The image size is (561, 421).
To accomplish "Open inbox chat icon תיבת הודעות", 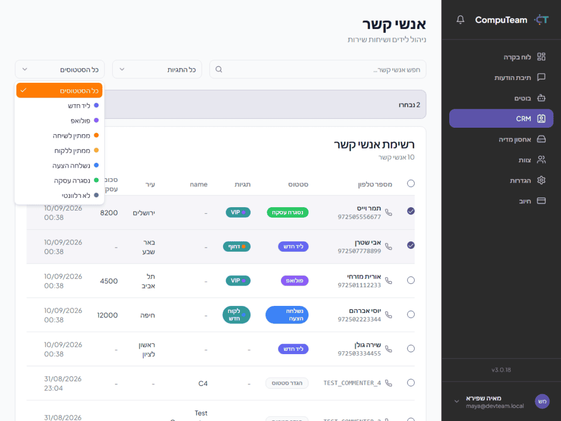I will tap(541, 77).
